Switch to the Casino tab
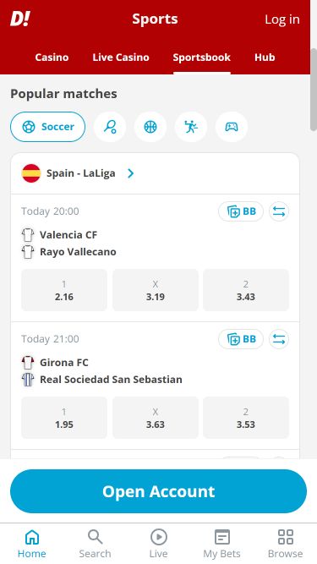Image resolution: width=317 pixels, height=564 pixels. pyautogui.click(x=52, y=57)
